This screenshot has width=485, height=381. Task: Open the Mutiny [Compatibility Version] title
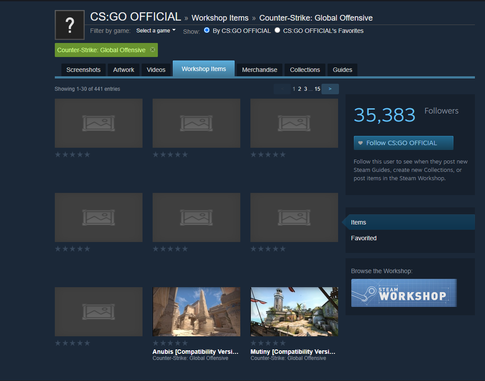click(x=293, y=352)
